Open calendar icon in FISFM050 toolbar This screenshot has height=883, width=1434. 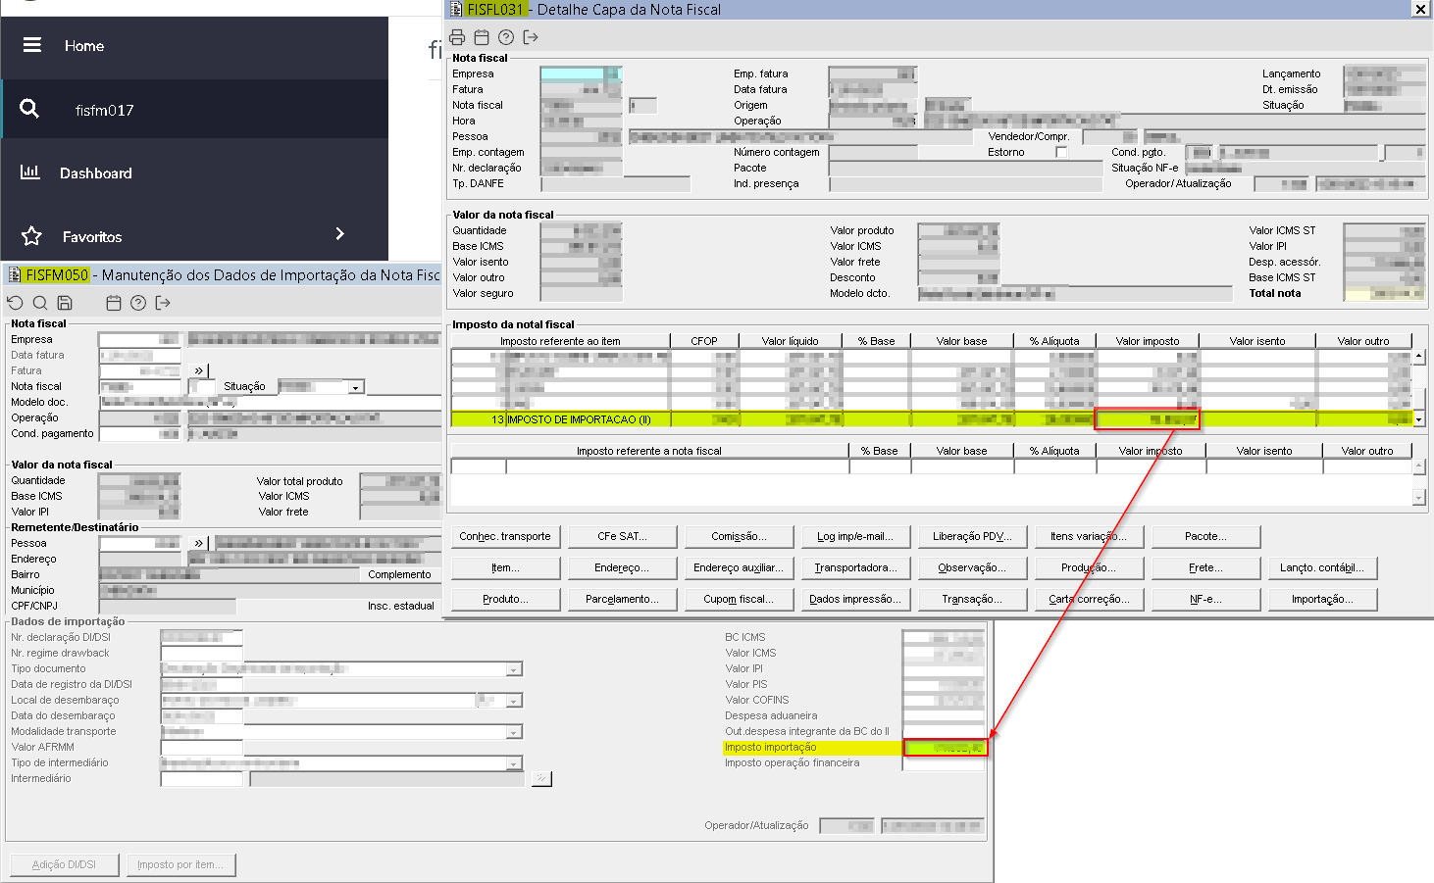pos(114,303)
